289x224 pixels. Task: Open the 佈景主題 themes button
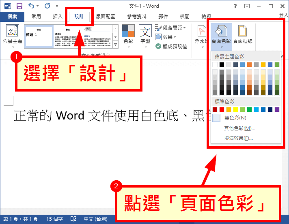pos(13,35)
